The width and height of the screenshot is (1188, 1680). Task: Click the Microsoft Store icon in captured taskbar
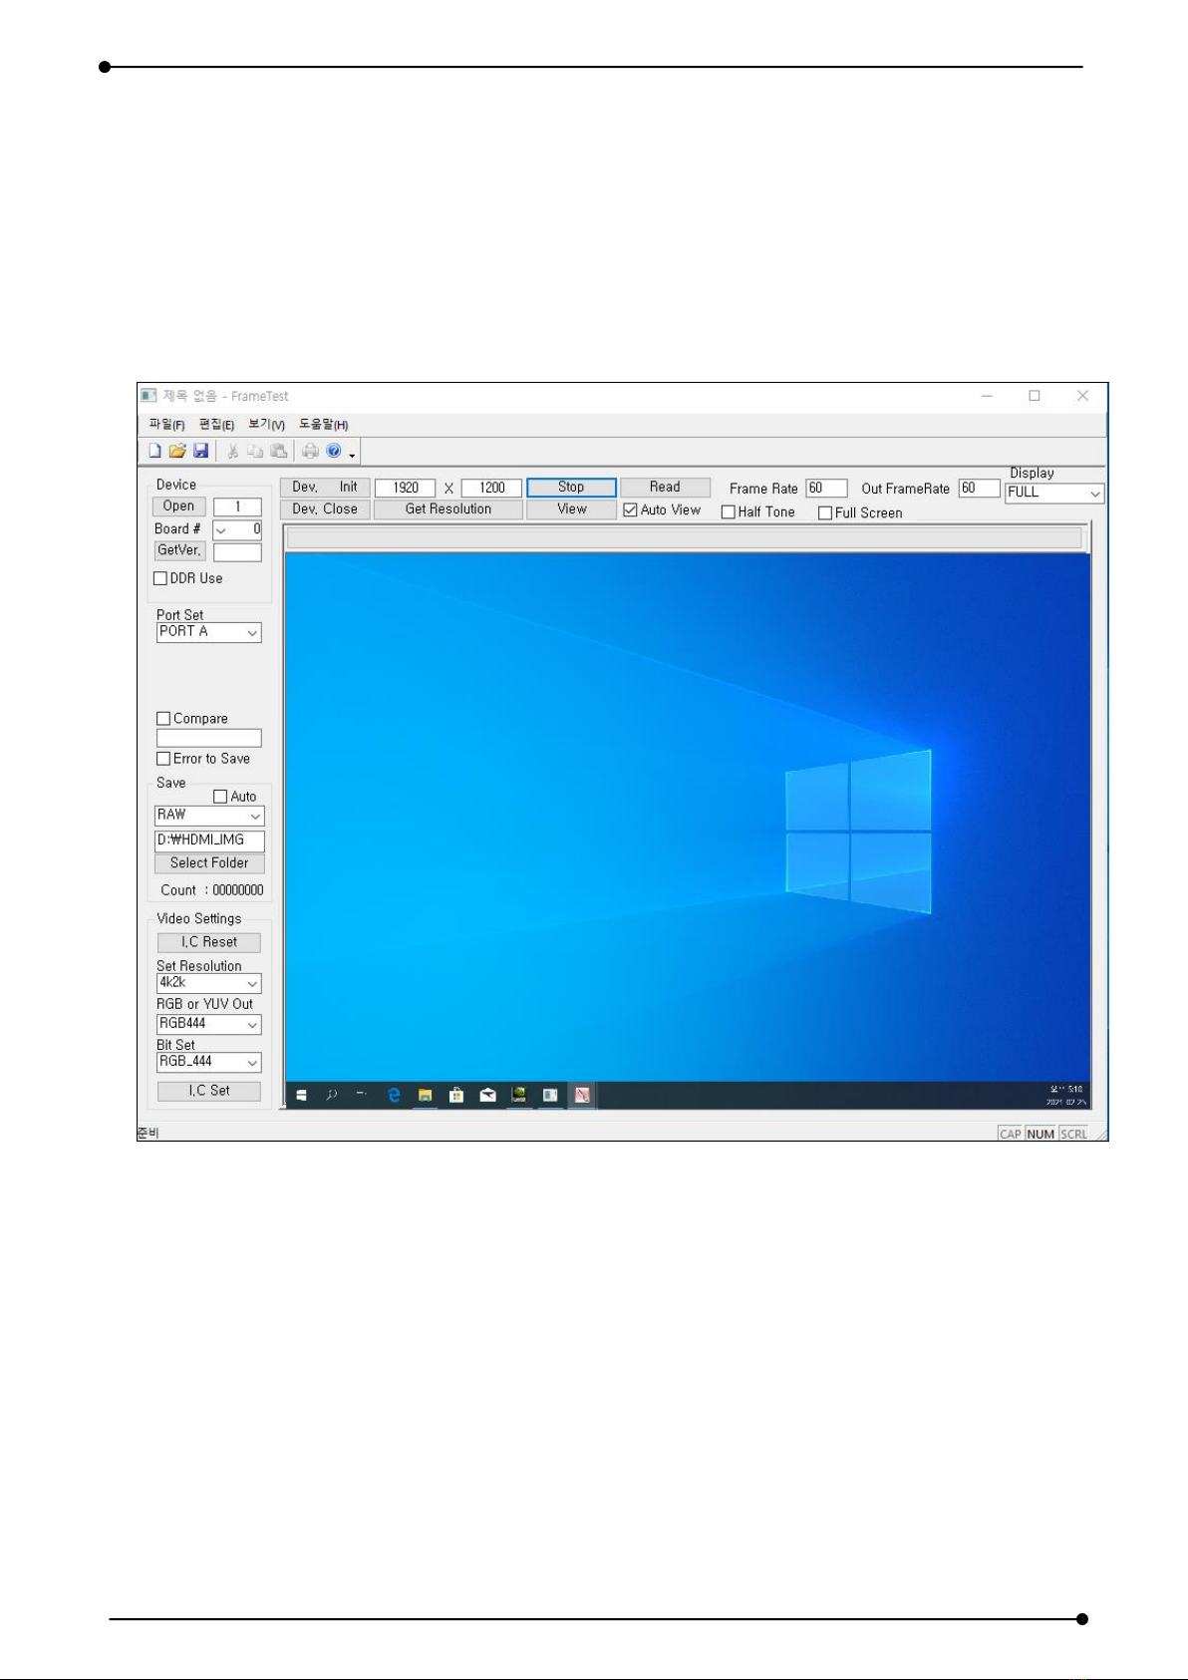(455, 1095)
